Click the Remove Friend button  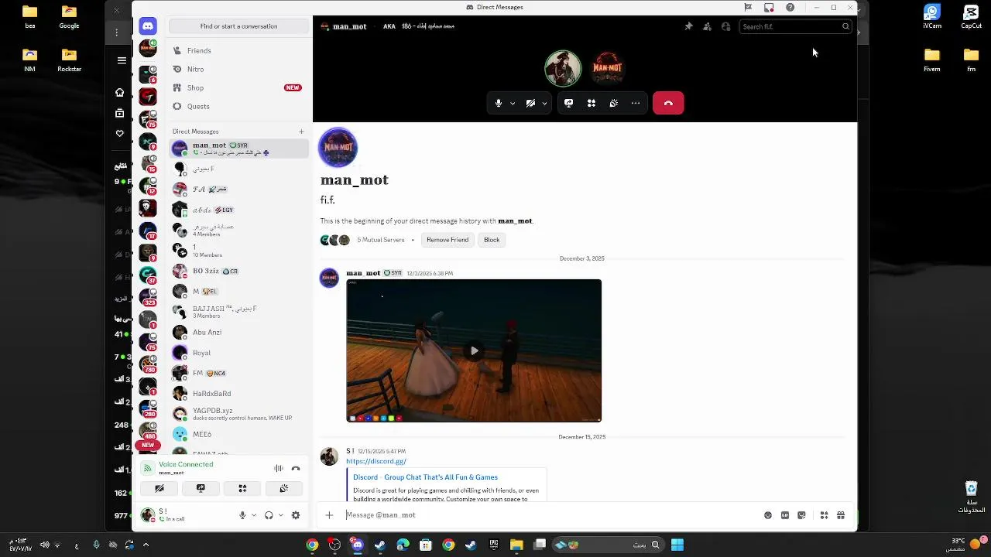point(447,240)
